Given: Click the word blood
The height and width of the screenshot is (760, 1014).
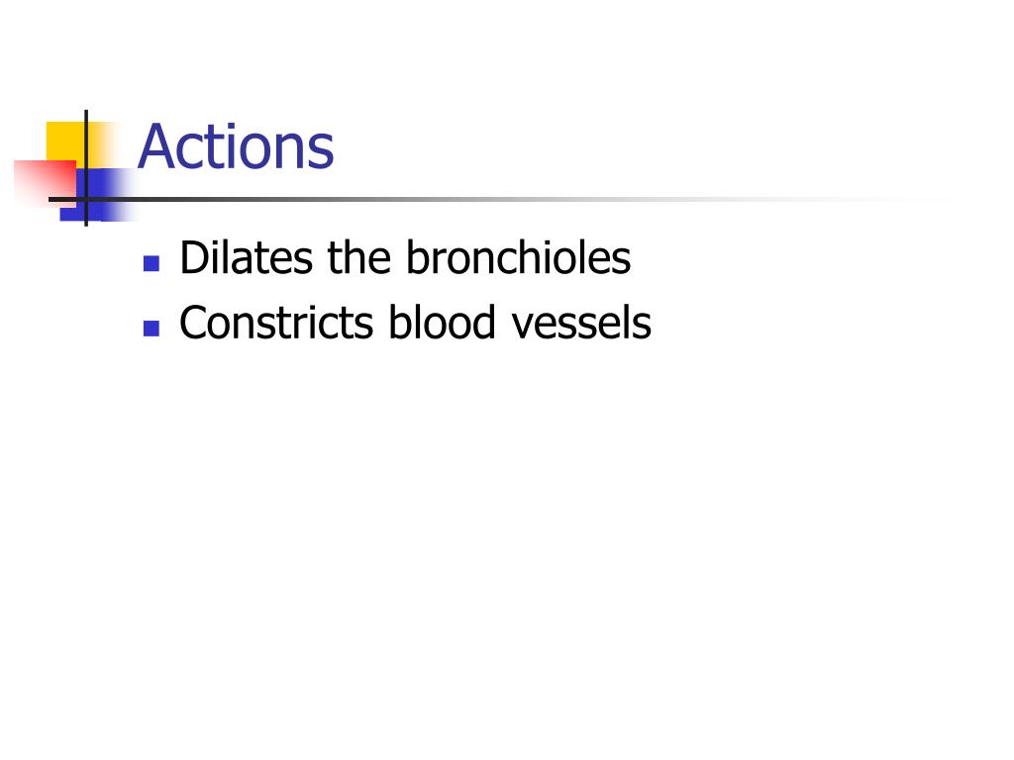Looking at the screenshot, I should (x=442, y=322).
